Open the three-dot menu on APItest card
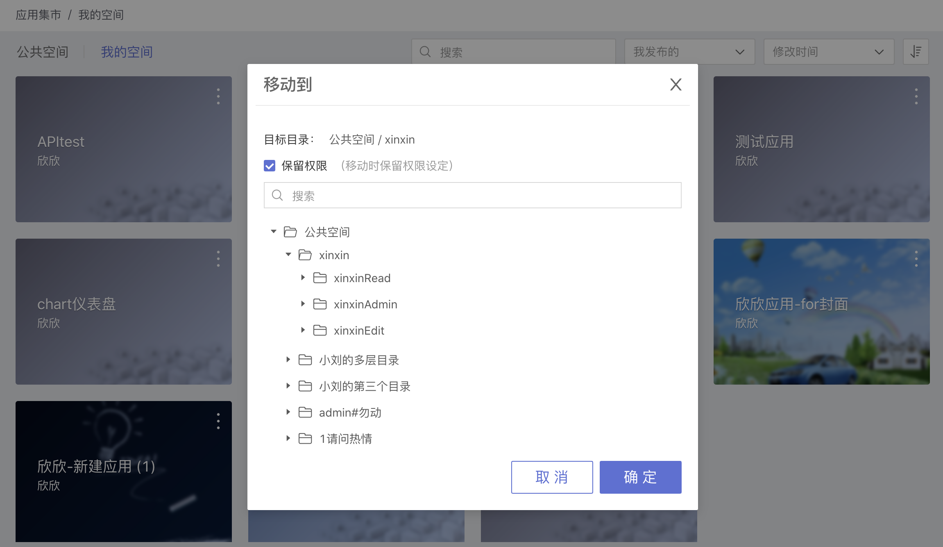 pyautogui.click(x=218, y=96)
